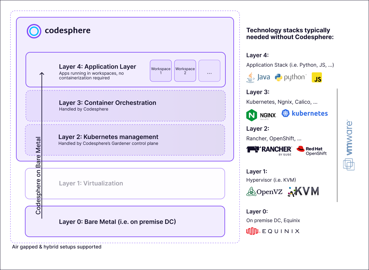Click the yellow JS logo
Viewport: 369px width, 270px height.
point(317,77)
